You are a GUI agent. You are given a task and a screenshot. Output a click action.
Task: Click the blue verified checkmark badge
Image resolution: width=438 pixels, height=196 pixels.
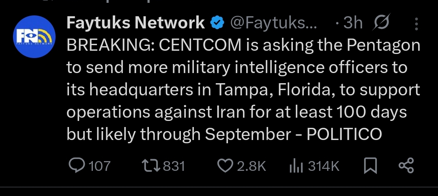click(217, 24)
